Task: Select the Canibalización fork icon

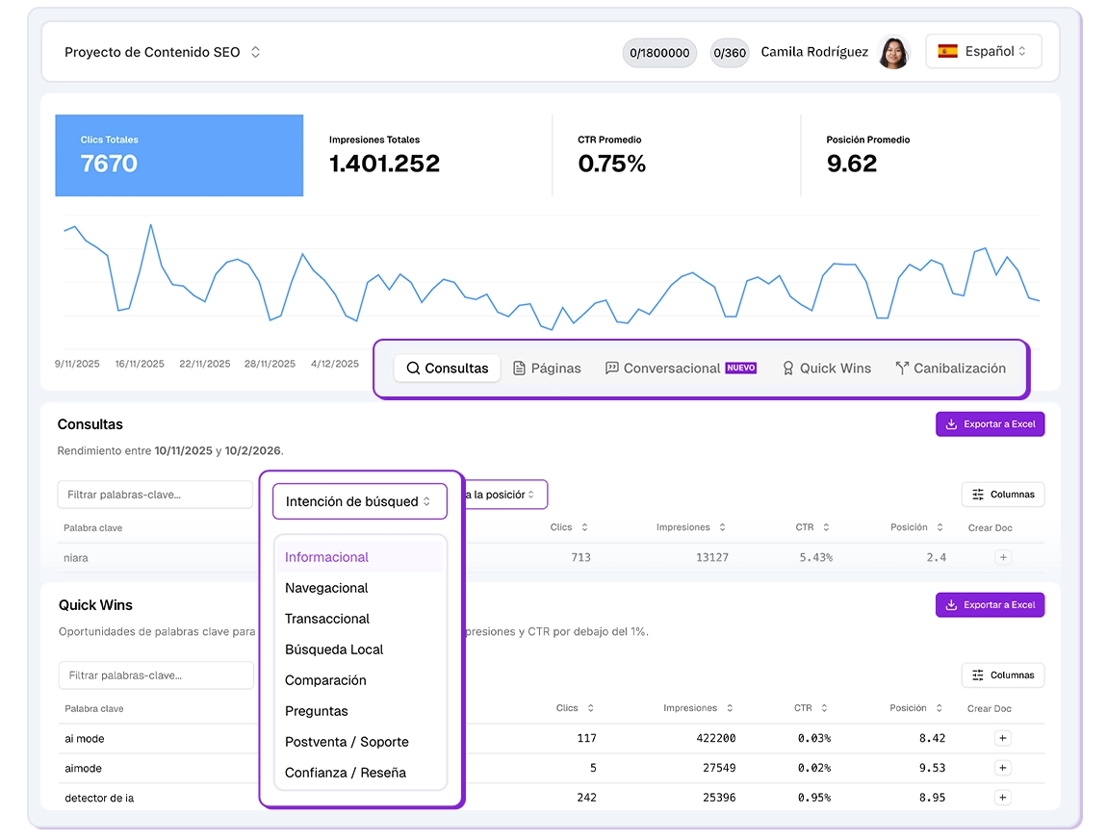Action: coord(902,367)
